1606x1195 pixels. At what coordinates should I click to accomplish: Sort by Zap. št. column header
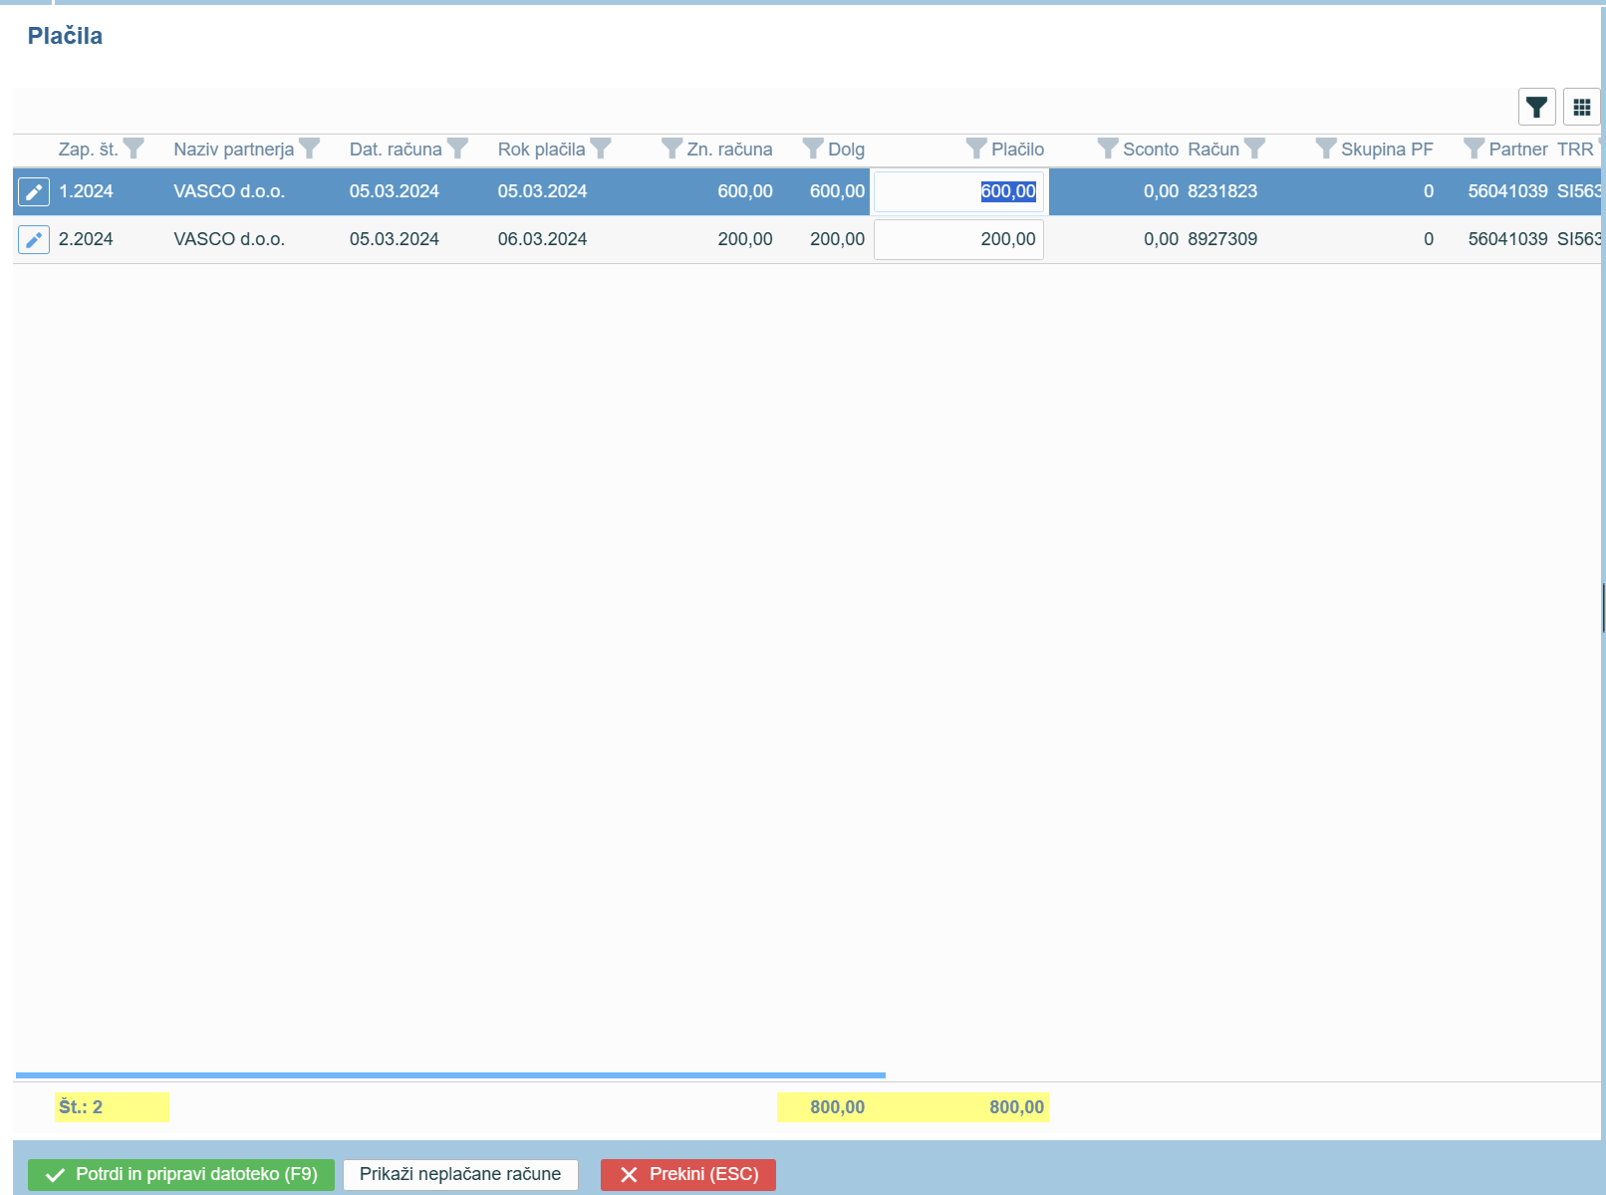pos(88,149)
